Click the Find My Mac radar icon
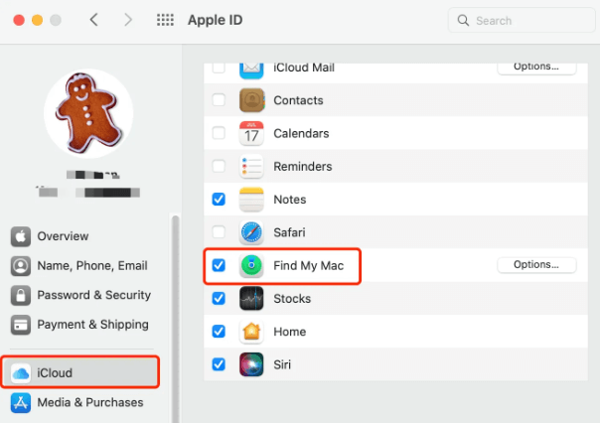Image resolution: width=600 pixels, height=423 pixels. point(252,265)
